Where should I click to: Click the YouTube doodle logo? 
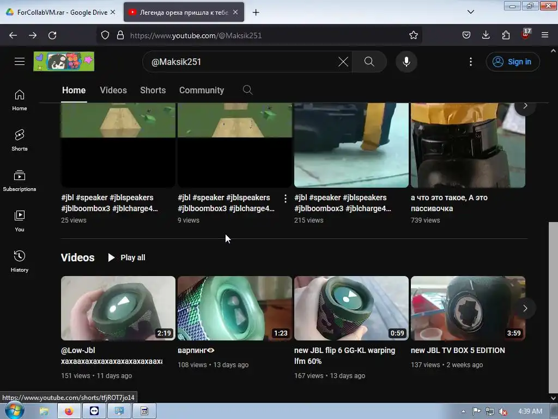64,61
